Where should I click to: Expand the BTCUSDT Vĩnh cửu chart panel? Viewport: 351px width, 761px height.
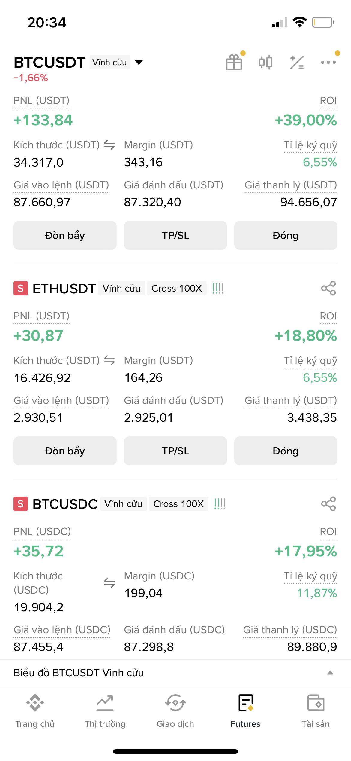pyautogui.click(x=330, y=673)
